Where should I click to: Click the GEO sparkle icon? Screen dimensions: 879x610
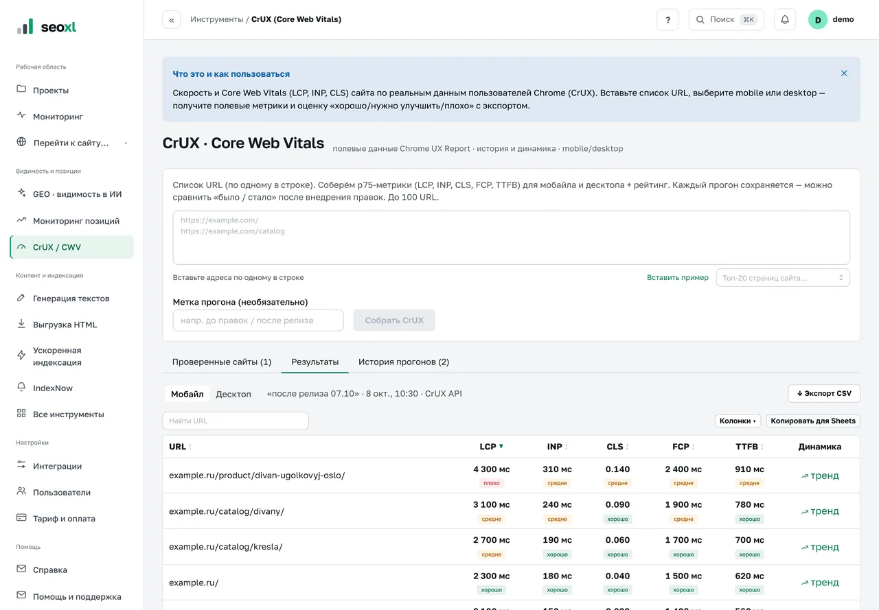coord(21,193)
